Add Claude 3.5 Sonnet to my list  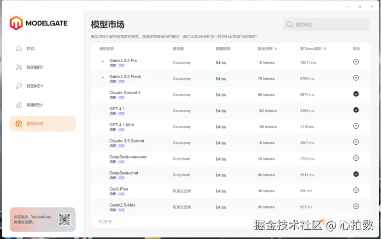356,142
